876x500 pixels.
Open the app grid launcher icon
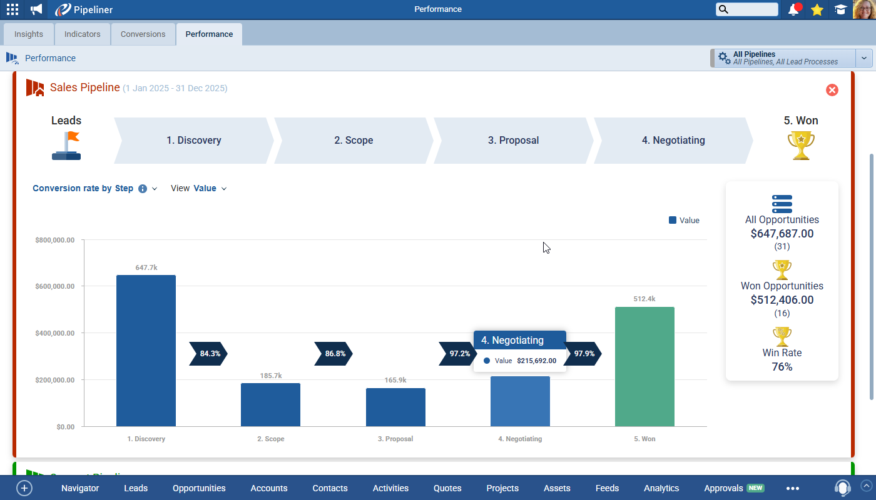pyautogui.click(x=13, y=9)
